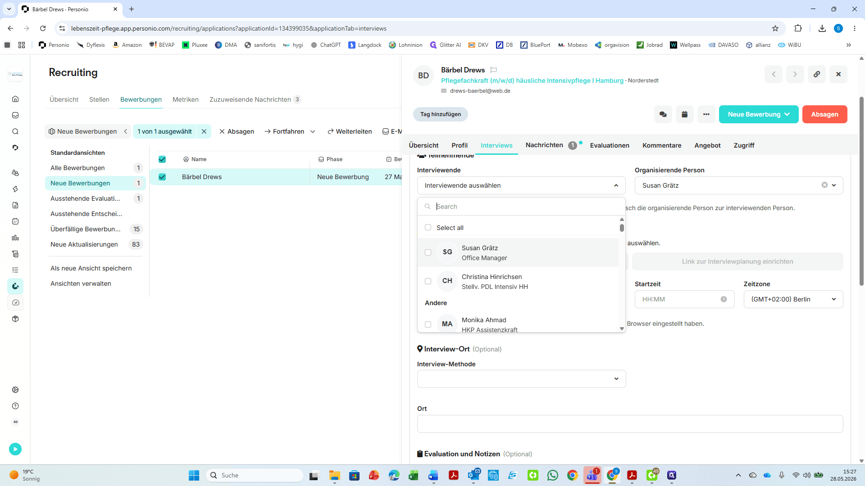Focus the Search field in interviewer dropdown
This screenshot has width=865, height=486.
[521, 207]
